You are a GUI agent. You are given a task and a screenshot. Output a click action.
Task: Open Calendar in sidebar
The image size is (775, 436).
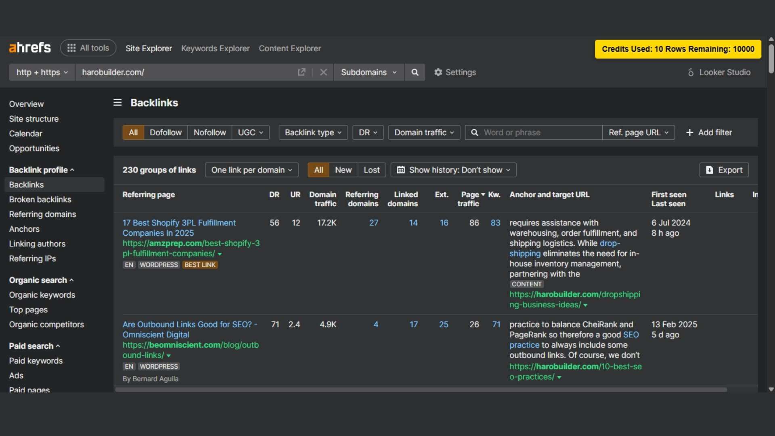tap(25, 134)
